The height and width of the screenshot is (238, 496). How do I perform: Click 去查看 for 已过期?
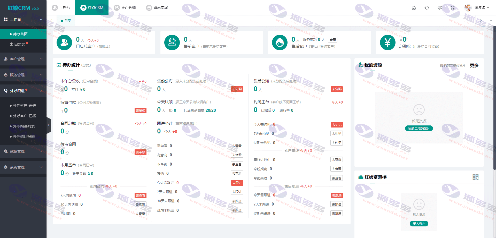pos(140,214)
